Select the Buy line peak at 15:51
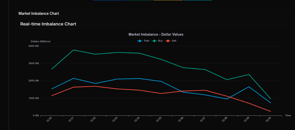295x130 pixels. point(74,50)
